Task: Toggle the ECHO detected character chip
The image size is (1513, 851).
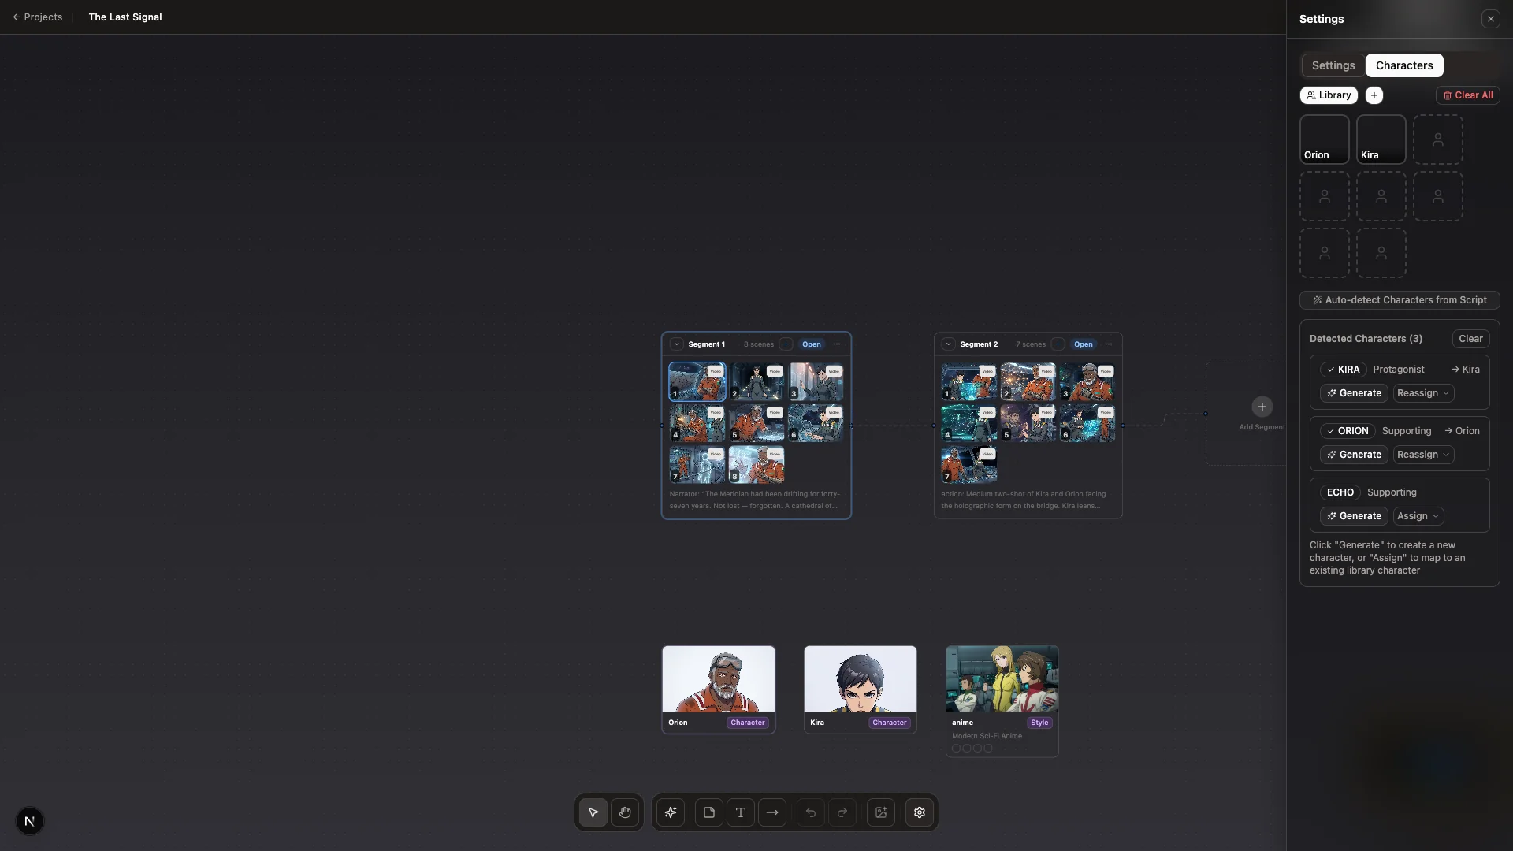Action: (1340, 492)
